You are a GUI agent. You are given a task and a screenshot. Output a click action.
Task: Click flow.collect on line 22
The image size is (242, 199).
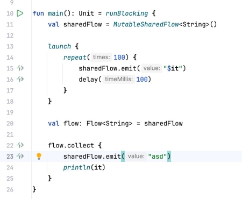[x=71, y=145]
